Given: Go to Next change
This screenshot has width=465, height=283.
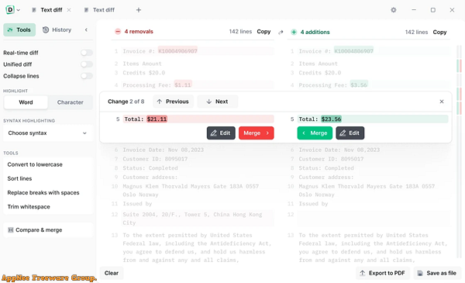Looking at the screenshot, I should [217, 102].
